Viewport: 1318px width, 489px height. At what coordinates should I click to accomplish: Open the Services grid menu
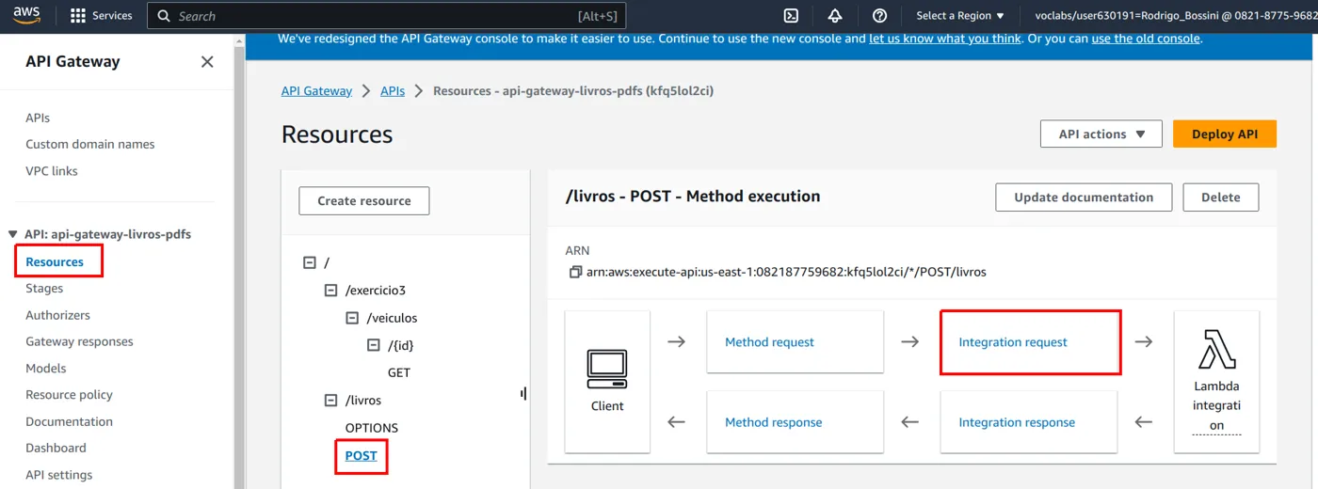(102, 16)
